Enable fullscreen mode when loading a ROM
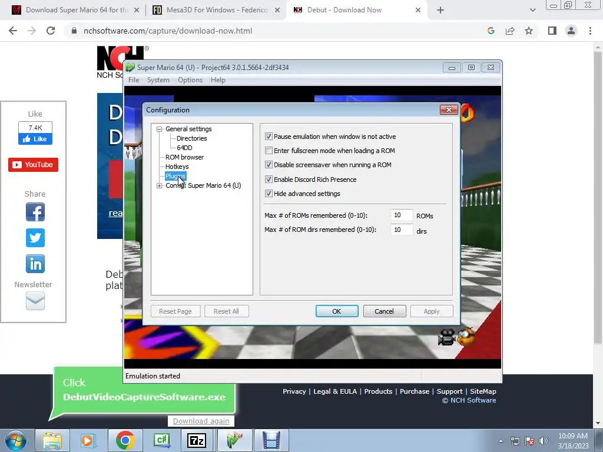 tap(269, 151)
